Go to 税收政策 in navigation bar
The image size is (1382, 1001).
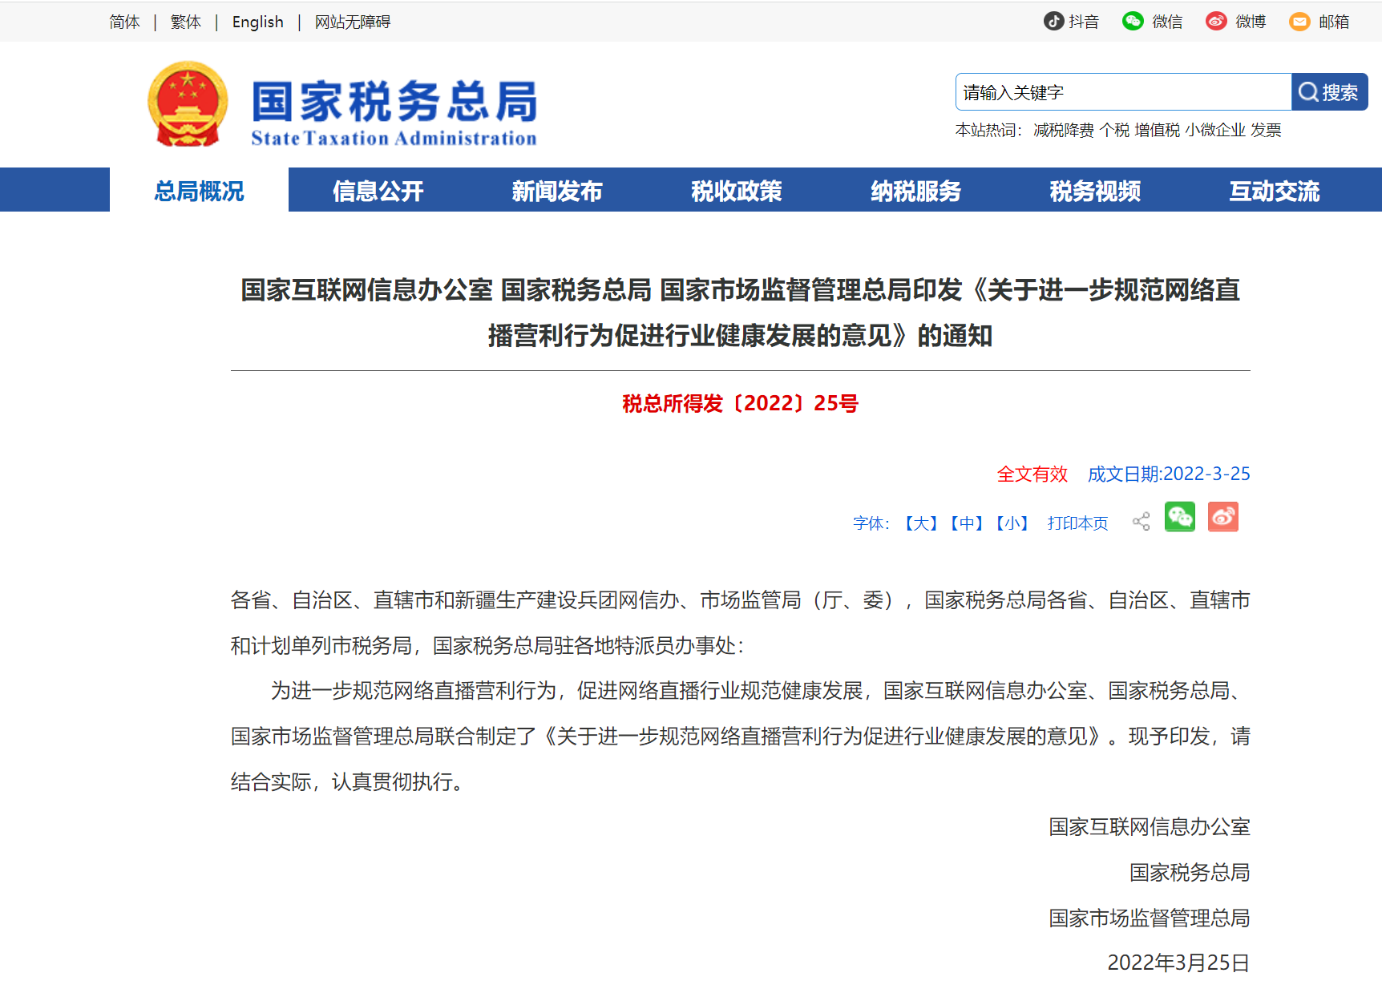point(736,191)
